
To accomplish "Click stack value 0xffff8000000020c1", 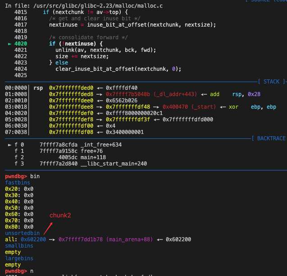I will point(134,113).
